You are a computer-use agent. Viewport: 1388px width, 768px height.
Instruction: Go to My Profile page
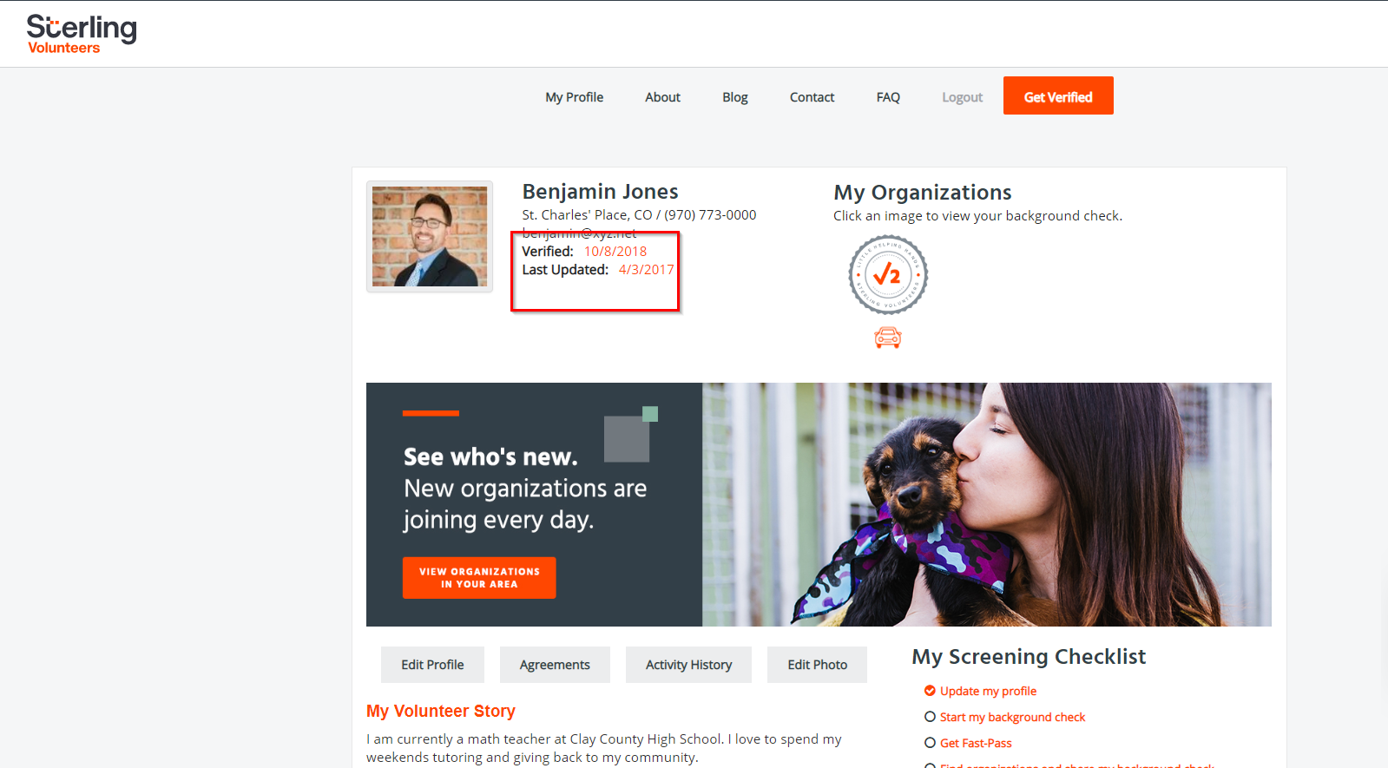click(x=575, y=97)
